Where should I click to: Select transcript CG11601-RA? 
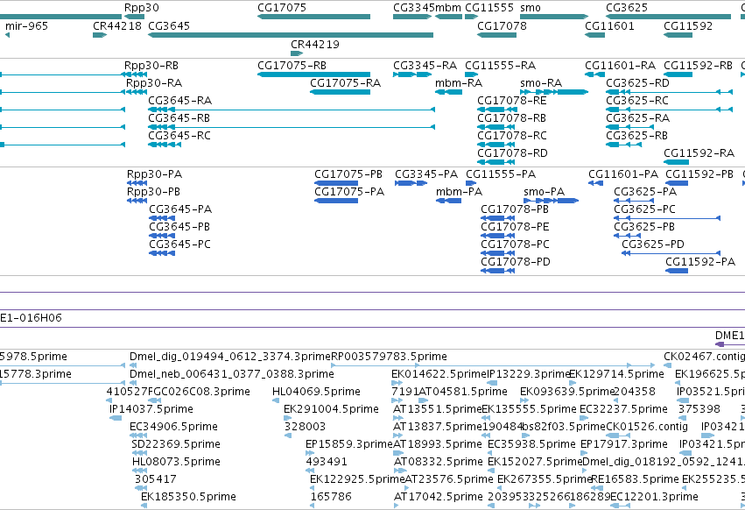pyautogui.click(x=620, y=66)
